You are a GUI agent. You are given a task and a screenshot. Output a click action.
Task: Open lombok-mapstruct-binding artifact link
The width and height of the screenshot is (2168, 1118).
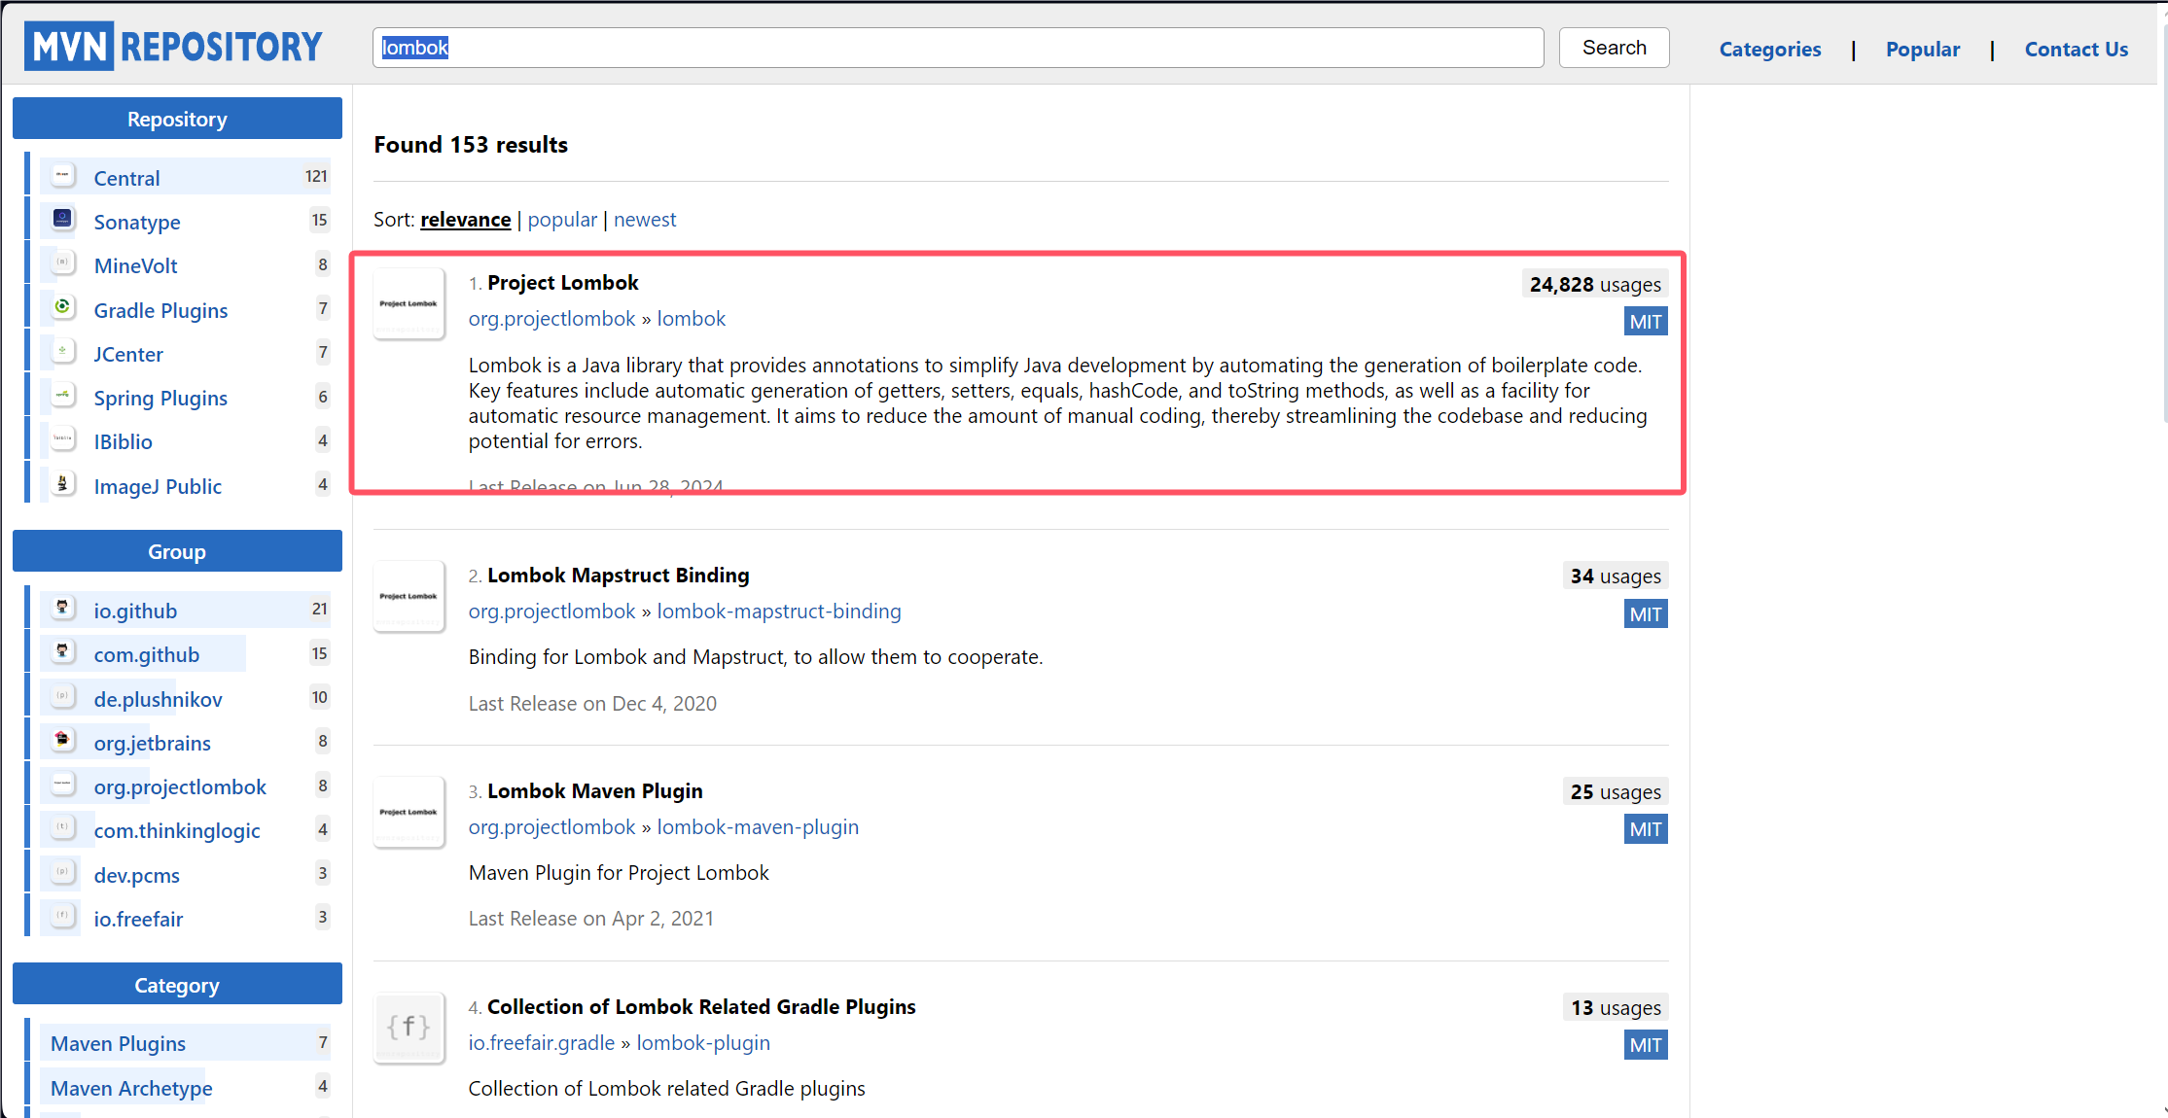coord(778,611)
